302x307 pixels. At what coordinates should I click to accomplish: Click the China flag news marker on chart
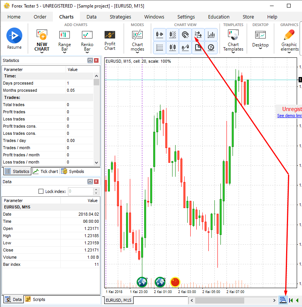pos(175,282)
